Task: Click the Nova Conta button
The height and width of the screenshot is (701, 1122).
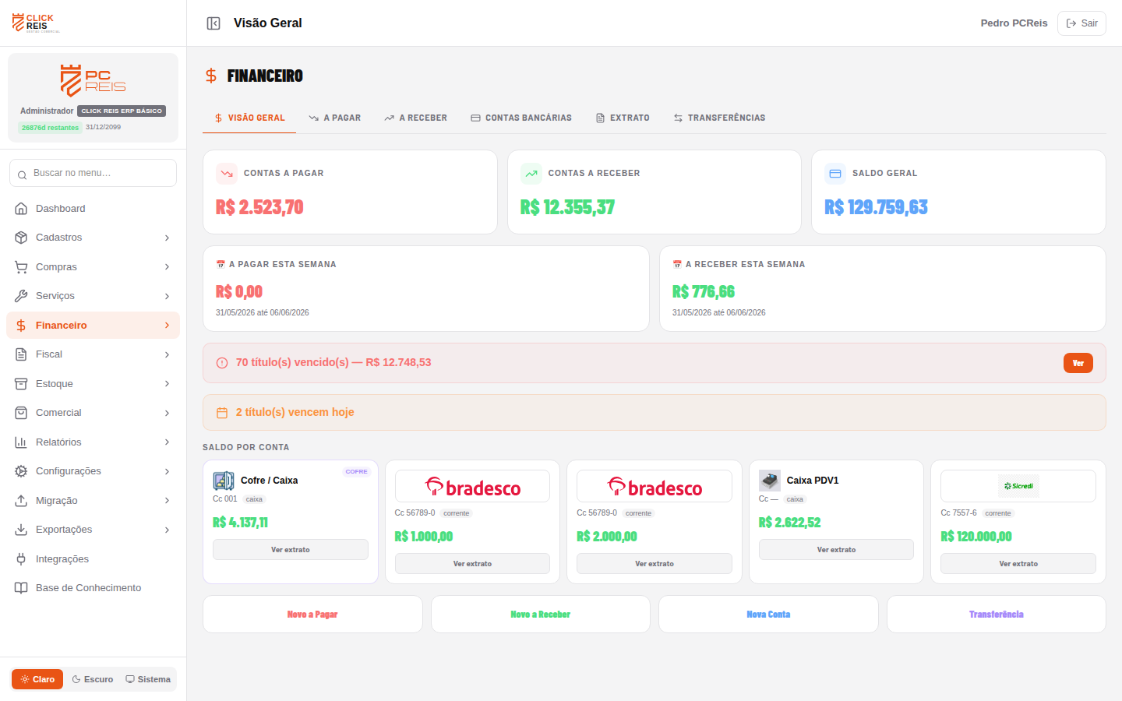Action: click(x=768, y=615)
